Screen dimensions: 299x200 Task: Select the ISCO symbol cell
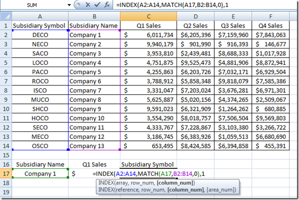[x=40, y=90]
